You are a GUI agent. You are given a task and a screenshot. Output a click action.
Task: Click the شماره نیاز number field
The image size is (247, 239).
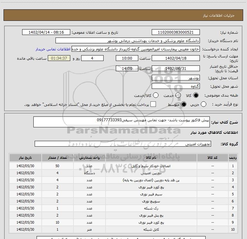pyautogui.click(x=175, y=32)
